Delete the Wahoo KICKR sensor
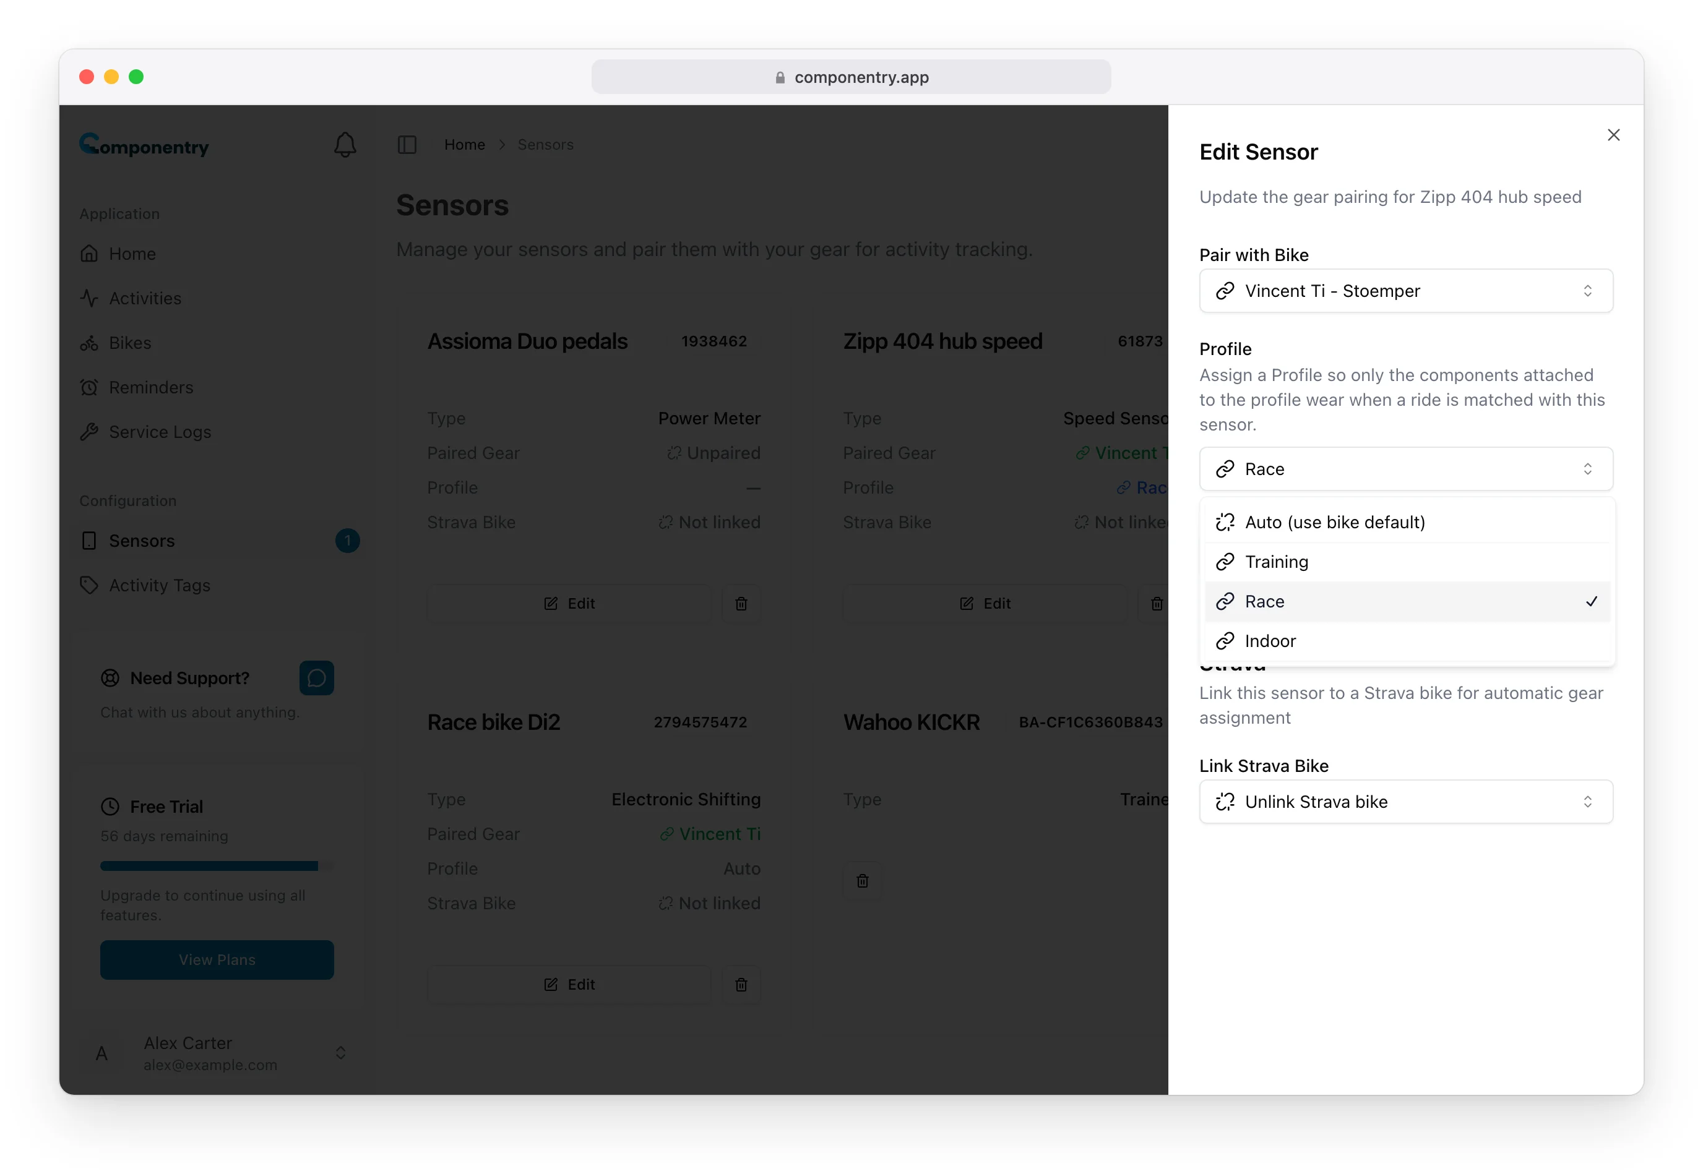Image resolution: width=1703 pixels, height=1174 pixels. click(x=863, y=881)
